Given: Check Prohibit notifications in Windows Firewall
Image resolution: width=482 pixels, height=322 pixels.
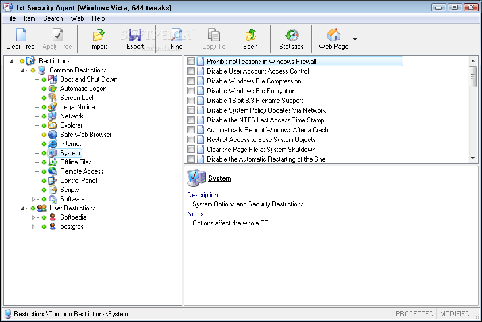Looking at the screenshot, I should click(x=191, y=62).
